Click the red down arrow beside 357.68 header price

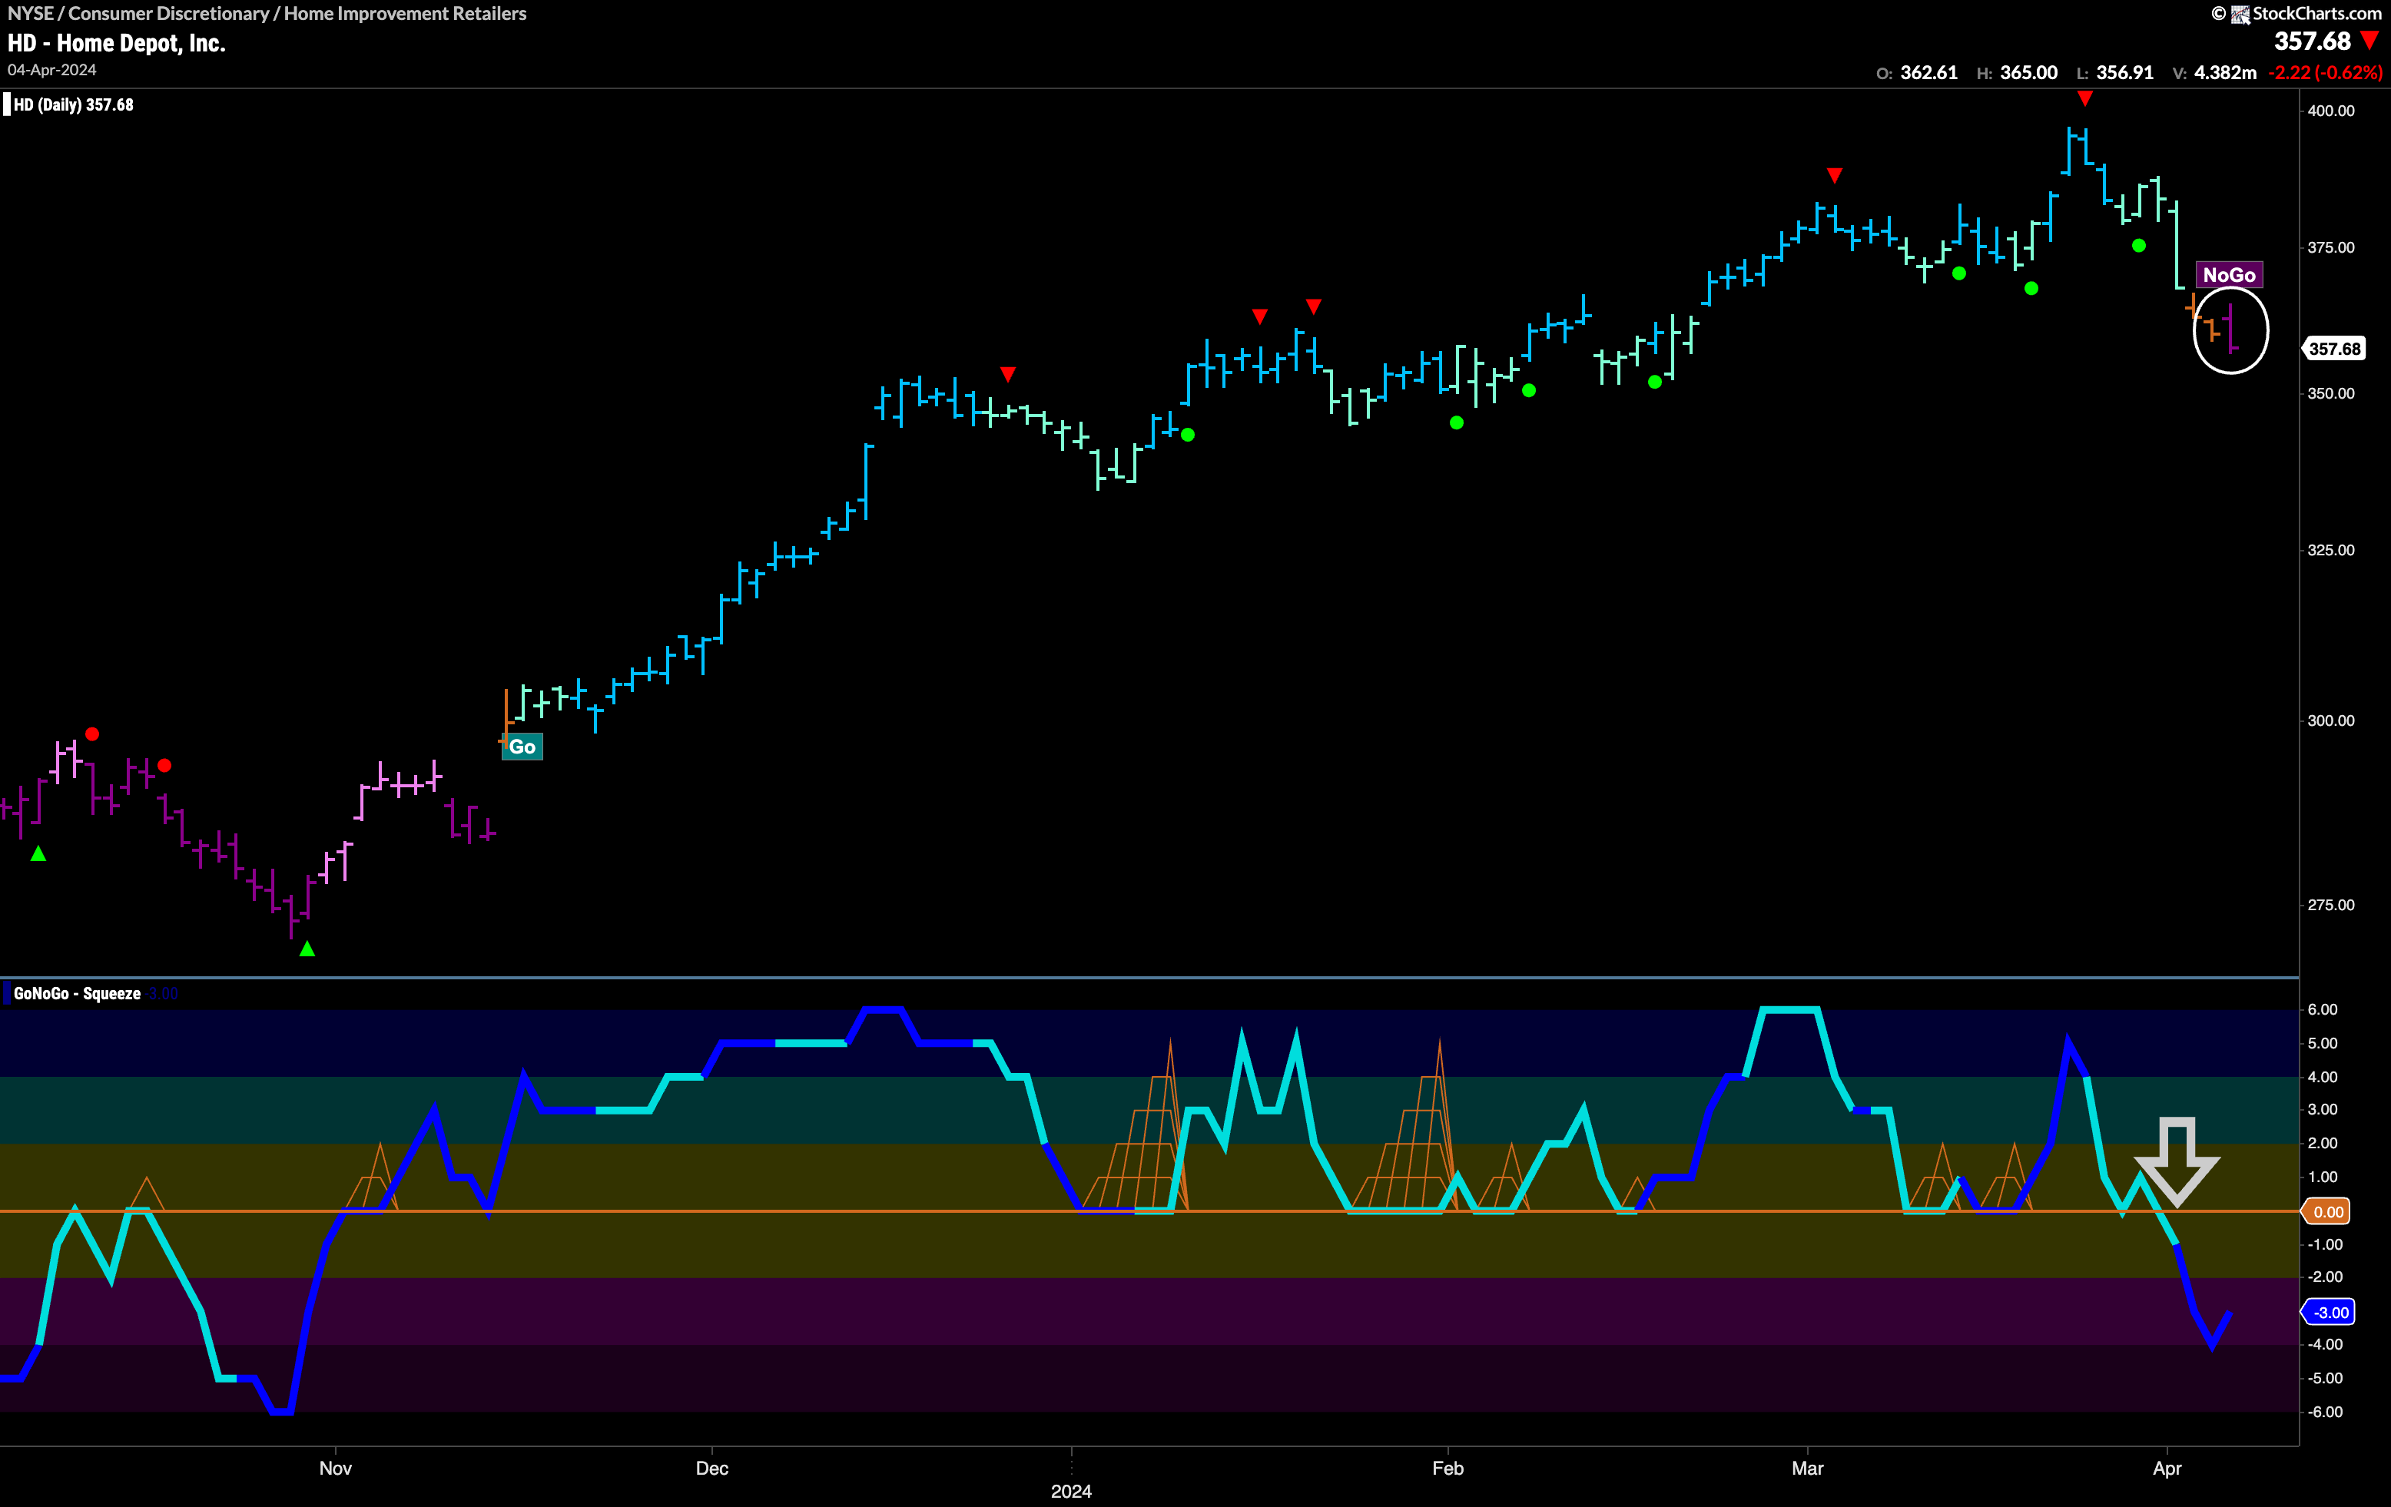(2370, 41)
